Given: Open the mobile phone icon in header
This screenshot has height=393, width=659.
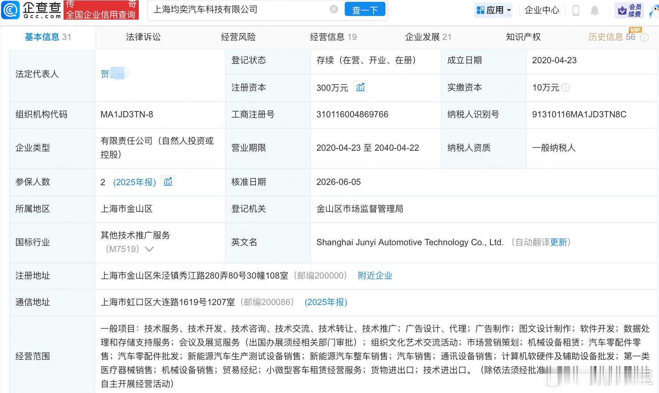Looking at the screenshot, I should (575, 10).
